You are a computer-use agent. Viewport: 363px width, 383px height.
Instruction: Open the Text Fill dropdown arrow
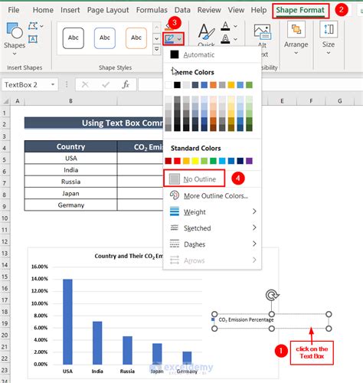tap(236, 26)
